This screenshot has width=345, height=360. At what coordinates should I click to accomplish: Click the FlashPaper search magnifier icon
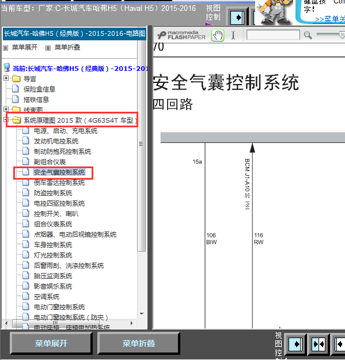(x=308, y=35)
